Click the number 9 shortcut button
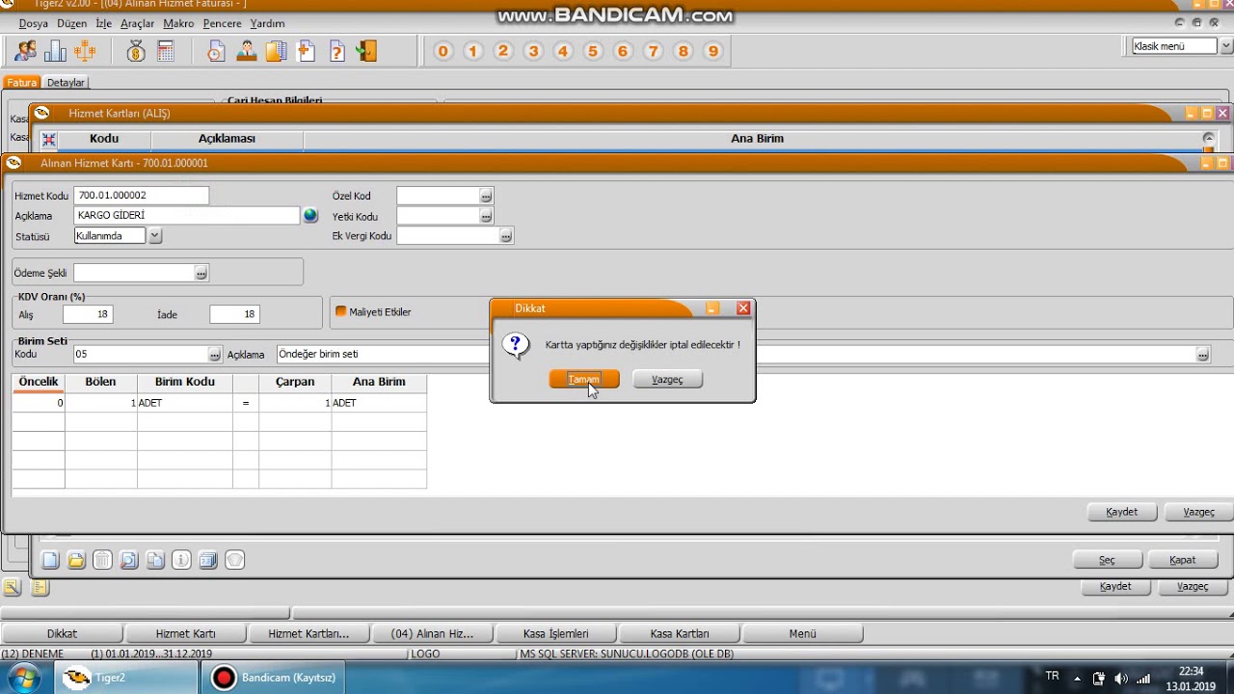Viewport: 1234px width, 694px height. click(713, 51)
